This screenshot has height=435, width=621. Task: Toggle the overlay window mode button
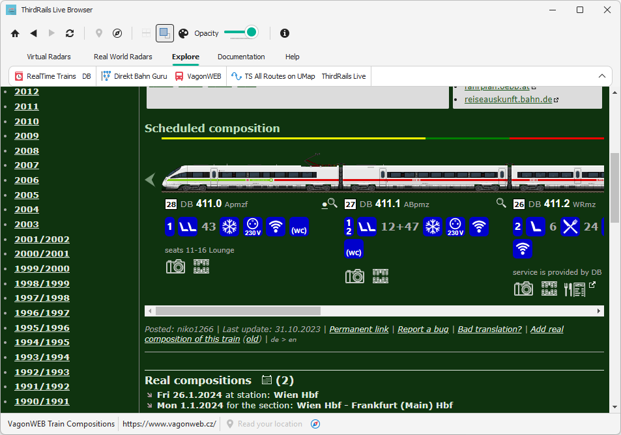coord(165,33)
